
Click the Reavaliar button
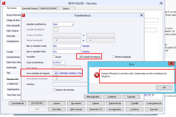point(57,109)
